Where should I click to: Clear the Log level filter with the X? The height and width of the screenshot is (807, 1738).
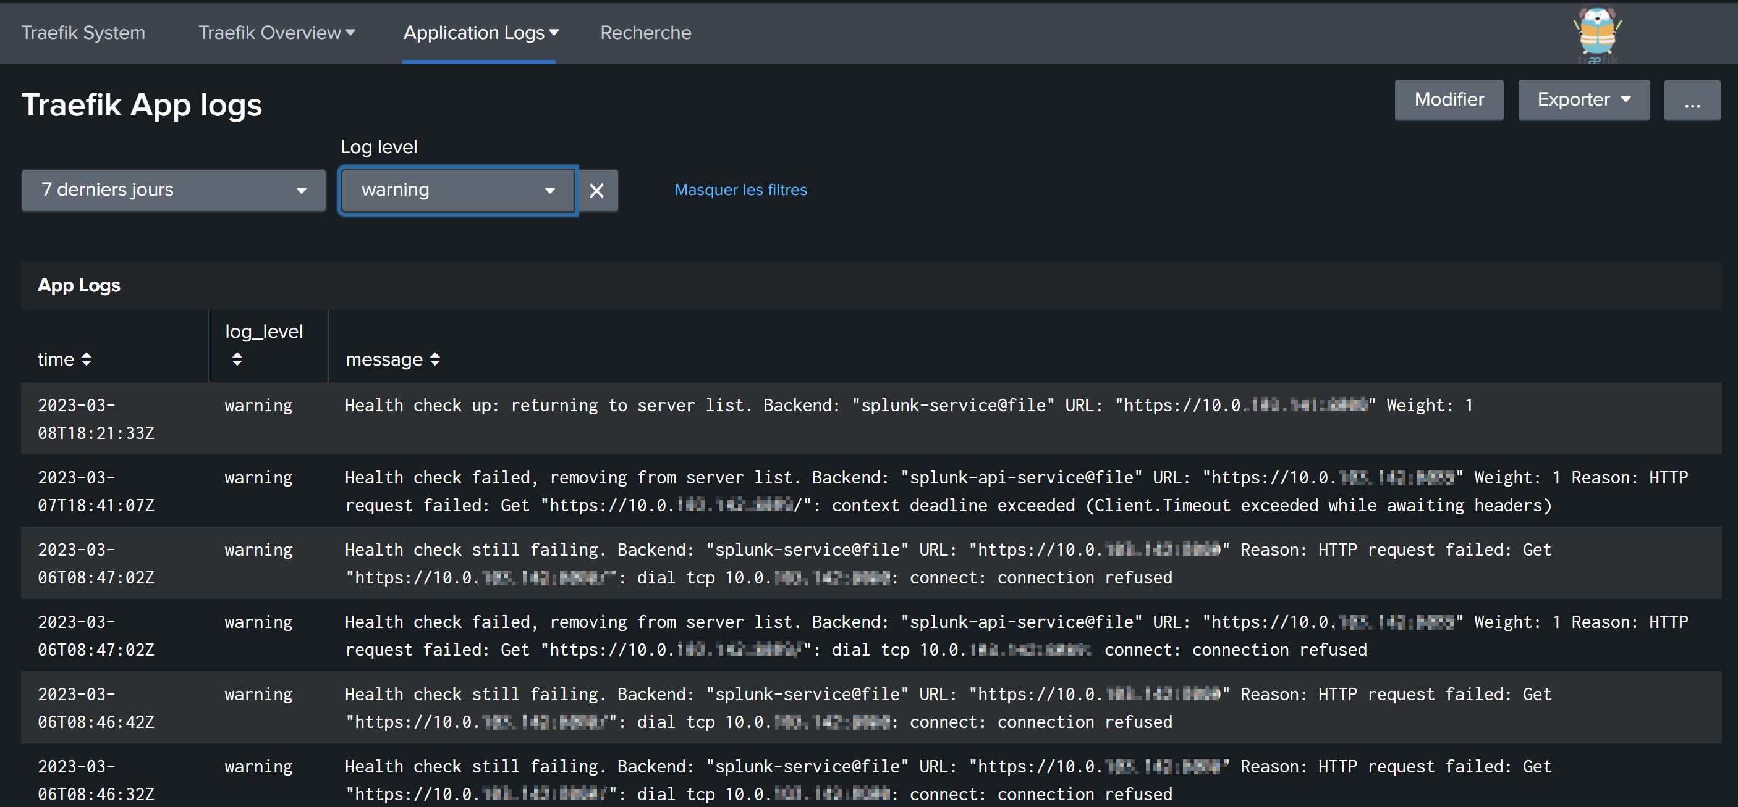(x=596, y=190)
